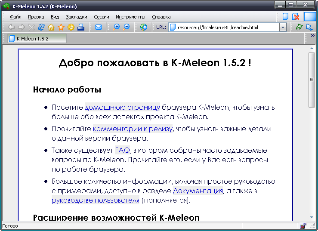Image resolution: width=318 pixels, height=231 pixels.
Task: Follow the комментарии к релизу link
Action: click(133, 129)
